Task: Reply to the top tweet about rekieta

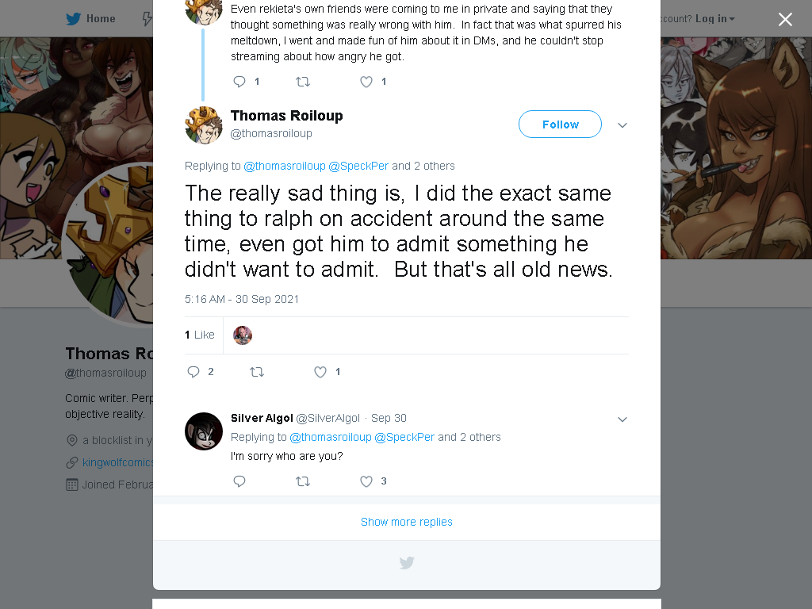Action: point(239,82)
